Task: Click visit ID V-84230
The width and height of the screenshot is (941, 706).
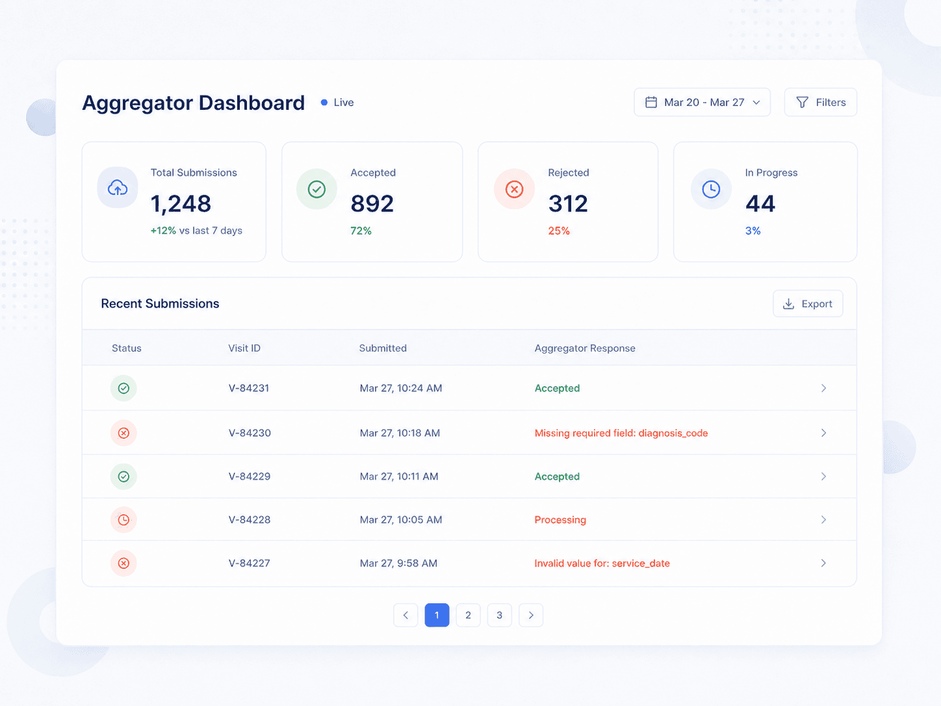Action: point(250,433)
